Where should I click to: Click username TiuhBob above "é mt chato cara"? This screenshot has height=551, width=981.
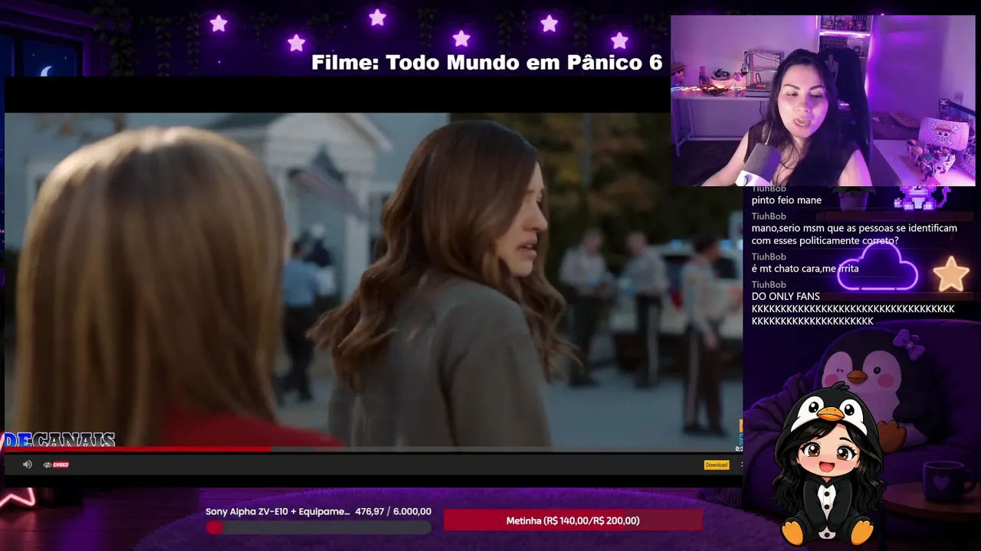point(769,257)
